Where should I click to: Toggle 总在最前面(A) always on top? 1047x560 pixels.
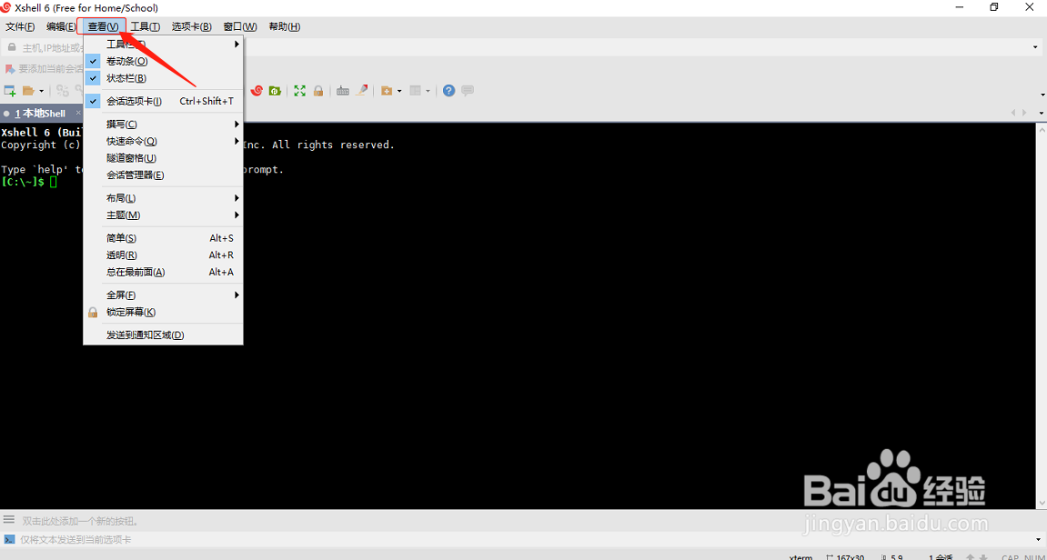point(163,273)
